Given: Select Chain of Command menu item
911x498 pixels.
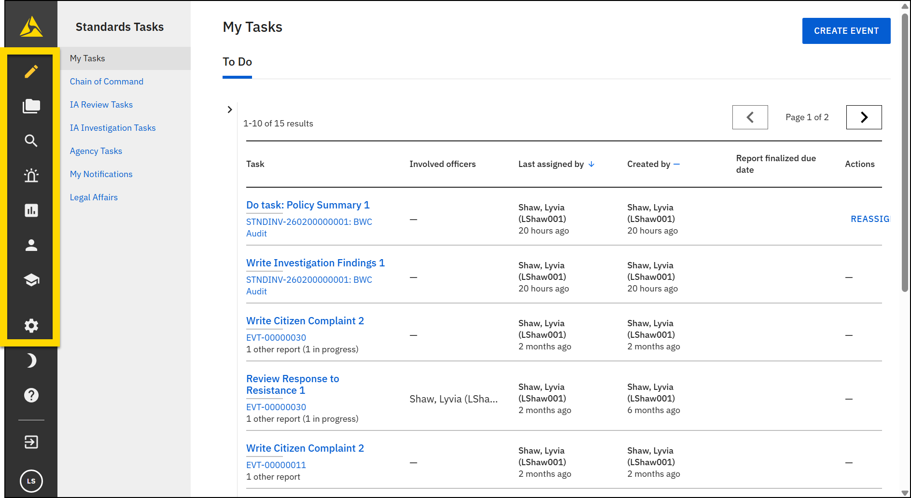Looking at the screenshot, I should 106,82.
